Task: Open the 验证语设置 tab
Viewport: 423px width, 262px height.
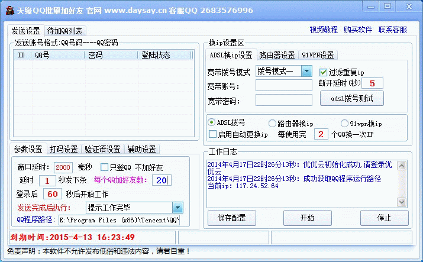Action: coord(102,149)
